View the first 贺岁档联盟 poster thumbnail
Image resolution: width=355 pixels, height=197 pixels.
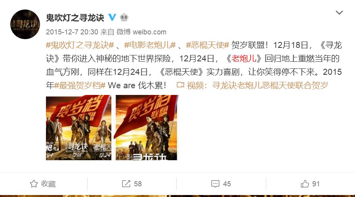tap(78, 128)
